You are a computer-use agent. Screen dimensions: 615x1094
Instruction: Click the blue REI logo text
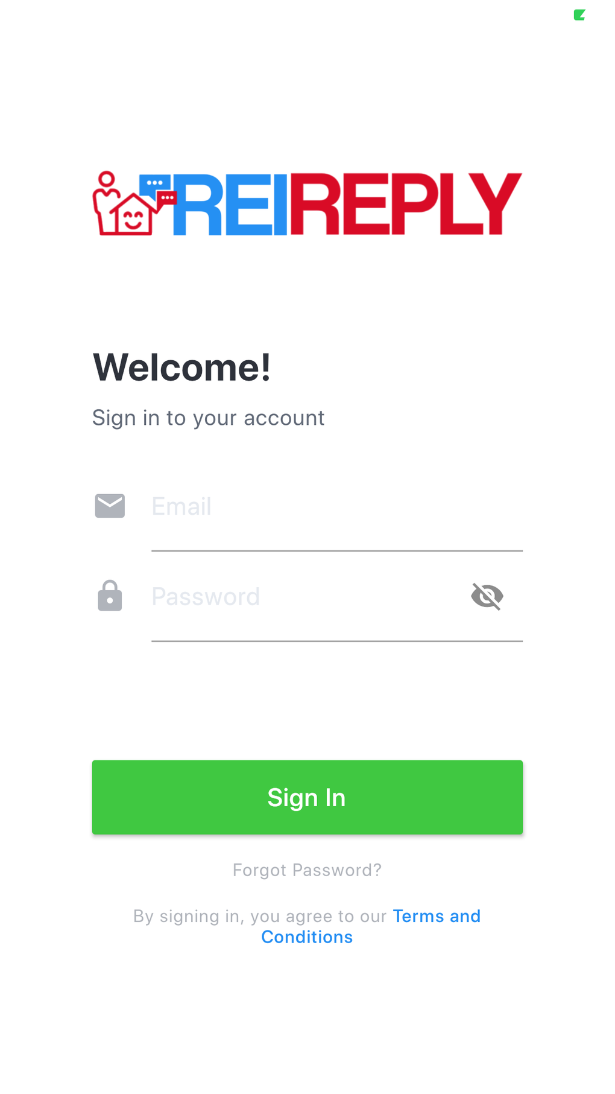[231, 204]
